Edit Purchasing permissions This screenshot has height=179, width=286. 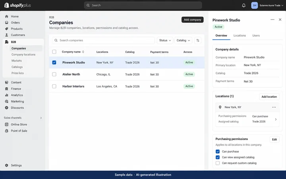[x=274, y=140]
